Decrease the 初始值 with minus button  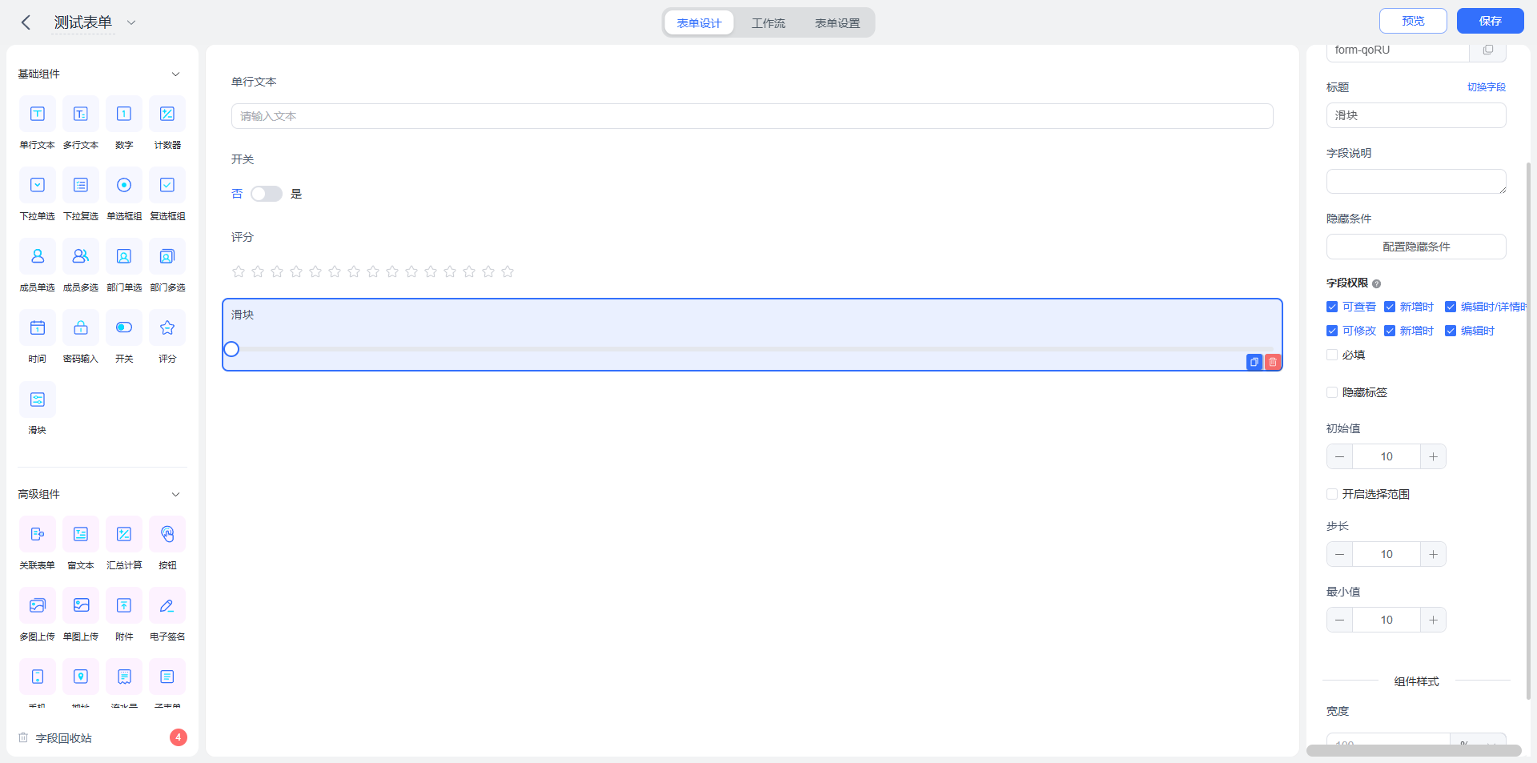(1339, 456)
